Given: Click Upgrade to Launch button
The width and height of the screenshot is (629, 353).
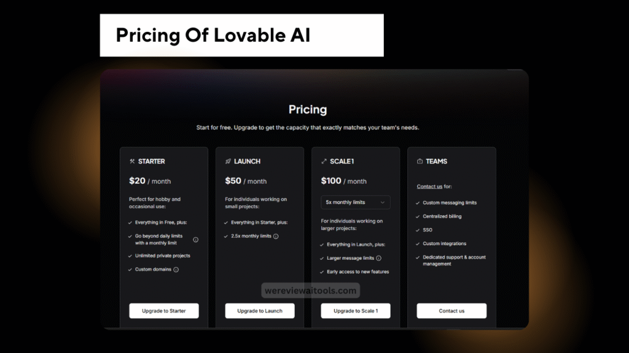Looking at the screenshot, I should [x=260, y=311].
